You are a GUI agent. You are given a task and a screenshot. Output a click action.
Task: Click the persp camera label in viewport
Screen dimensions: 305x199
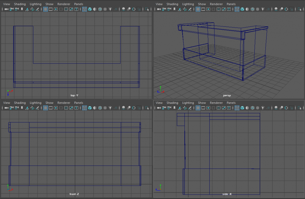(227, 95)
